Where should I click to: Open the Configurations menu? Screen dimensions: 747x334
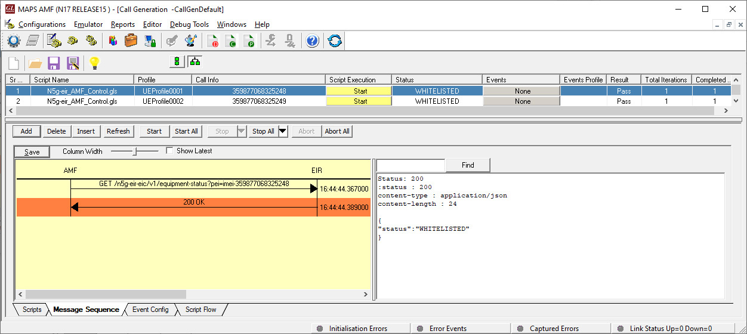tap(42, 24)
